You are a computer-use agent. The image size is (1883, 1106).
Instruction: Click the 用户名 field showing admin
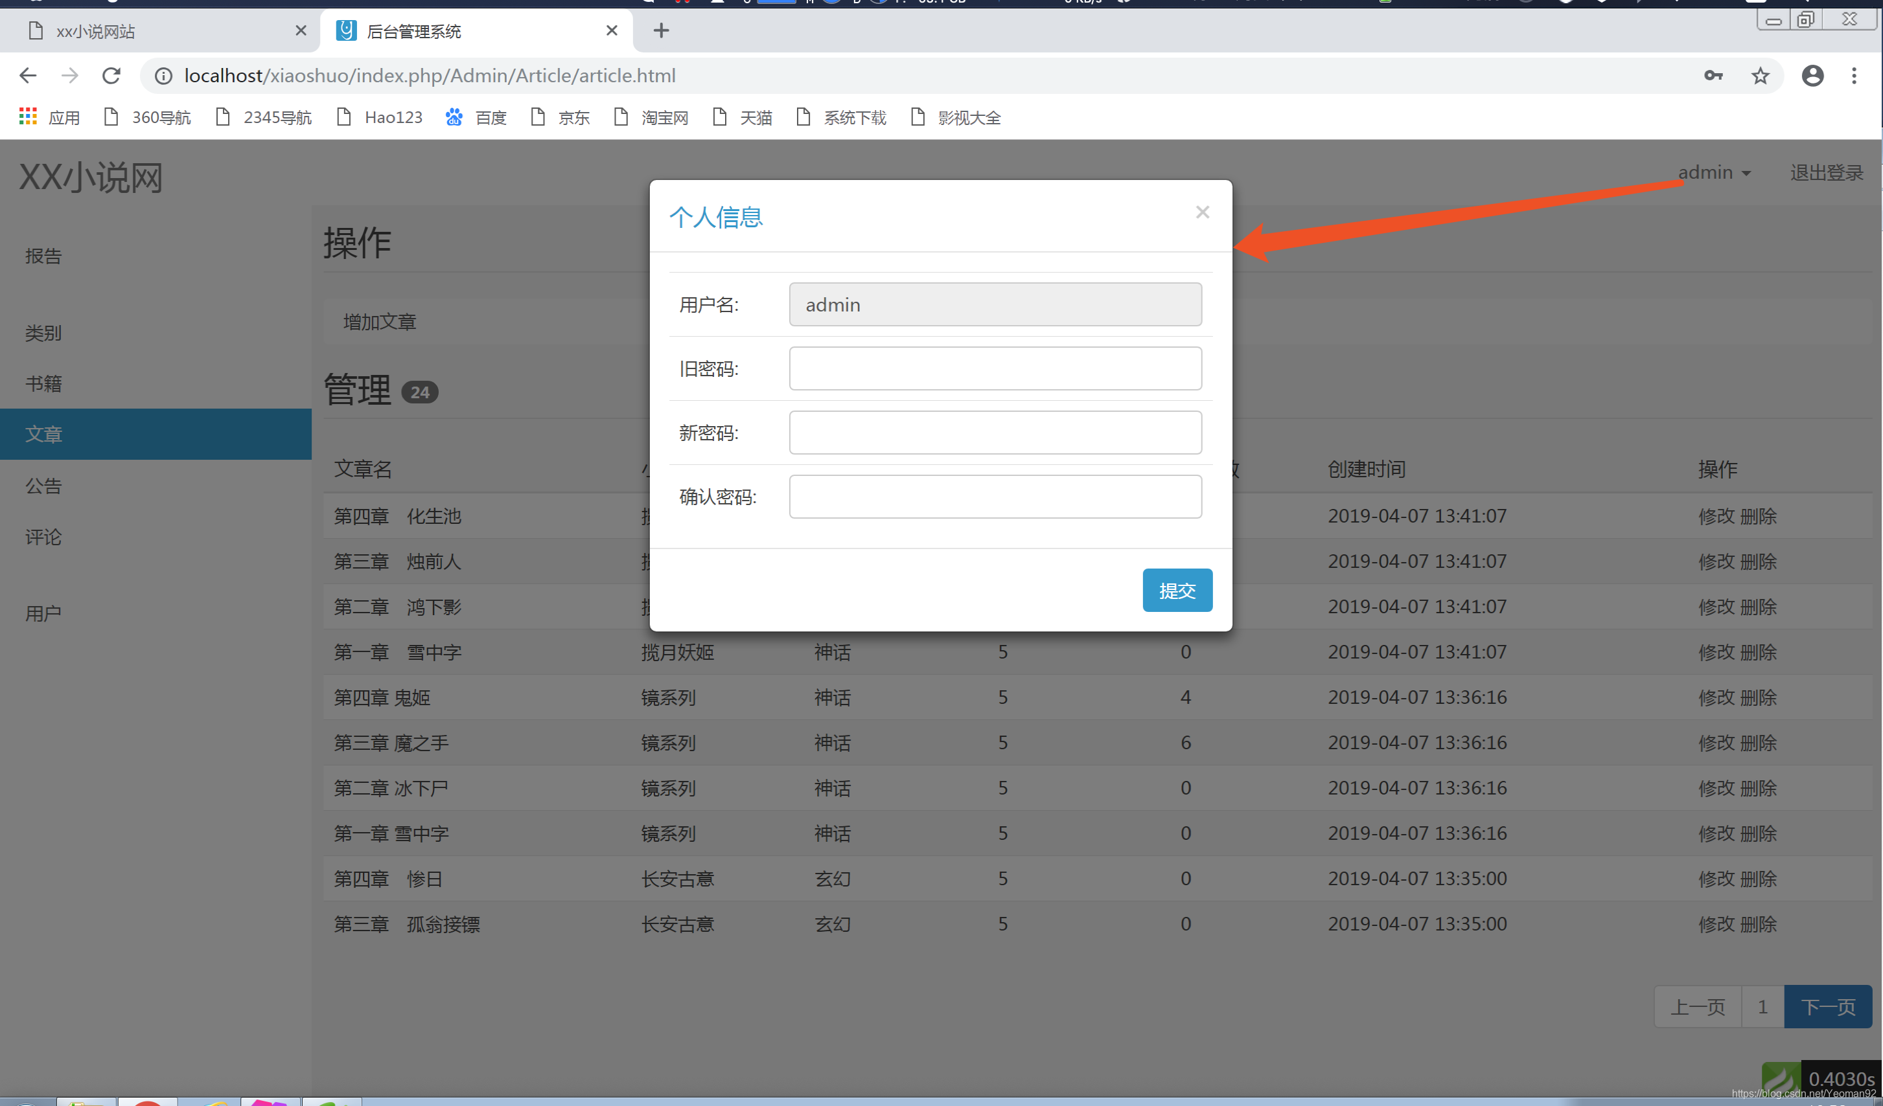[x=995, y=304]
